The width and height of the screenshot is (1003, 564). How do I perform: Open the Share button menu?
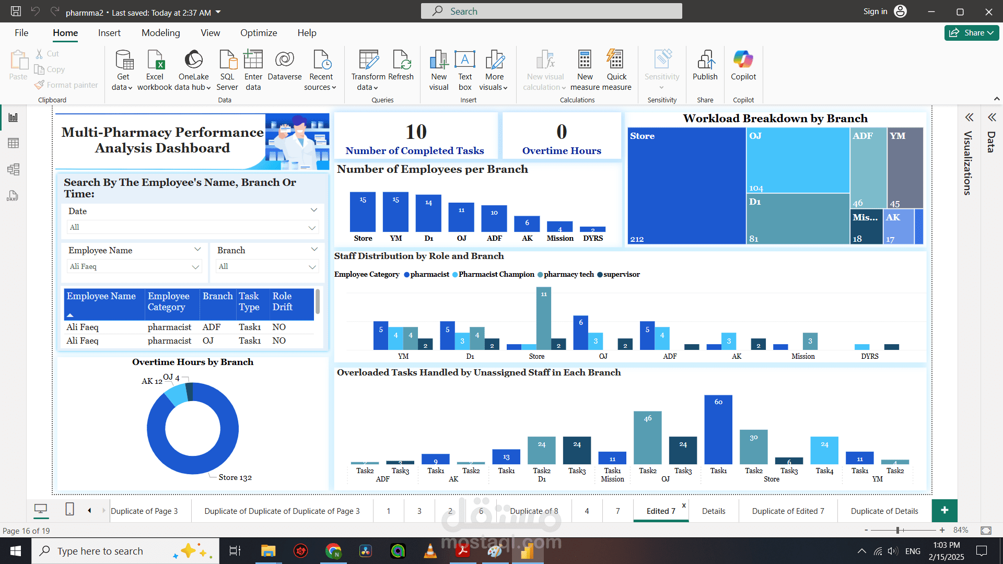coord(972,32)
